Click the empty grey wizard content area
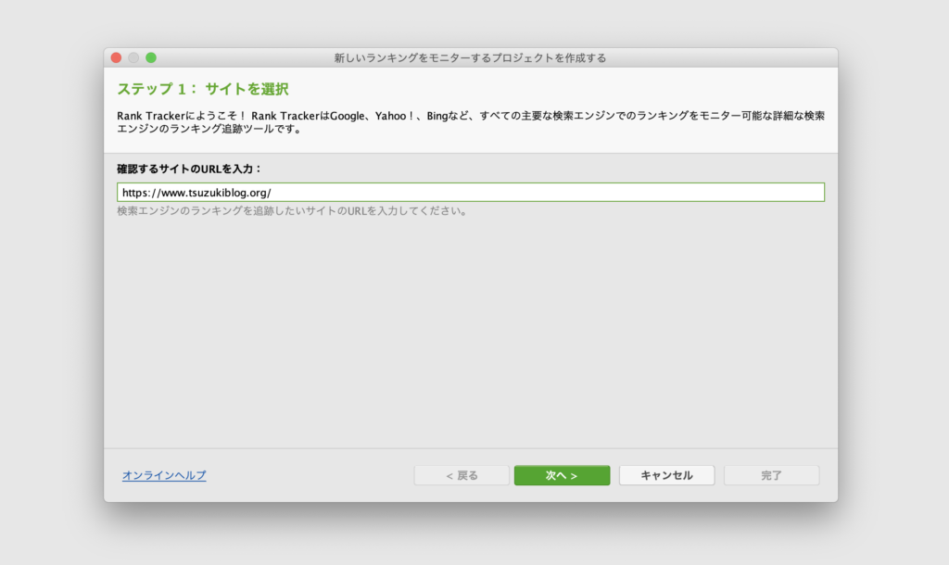The width and height of the screenshot is (949, 565). pyautogui.click(x=470, y=333)
